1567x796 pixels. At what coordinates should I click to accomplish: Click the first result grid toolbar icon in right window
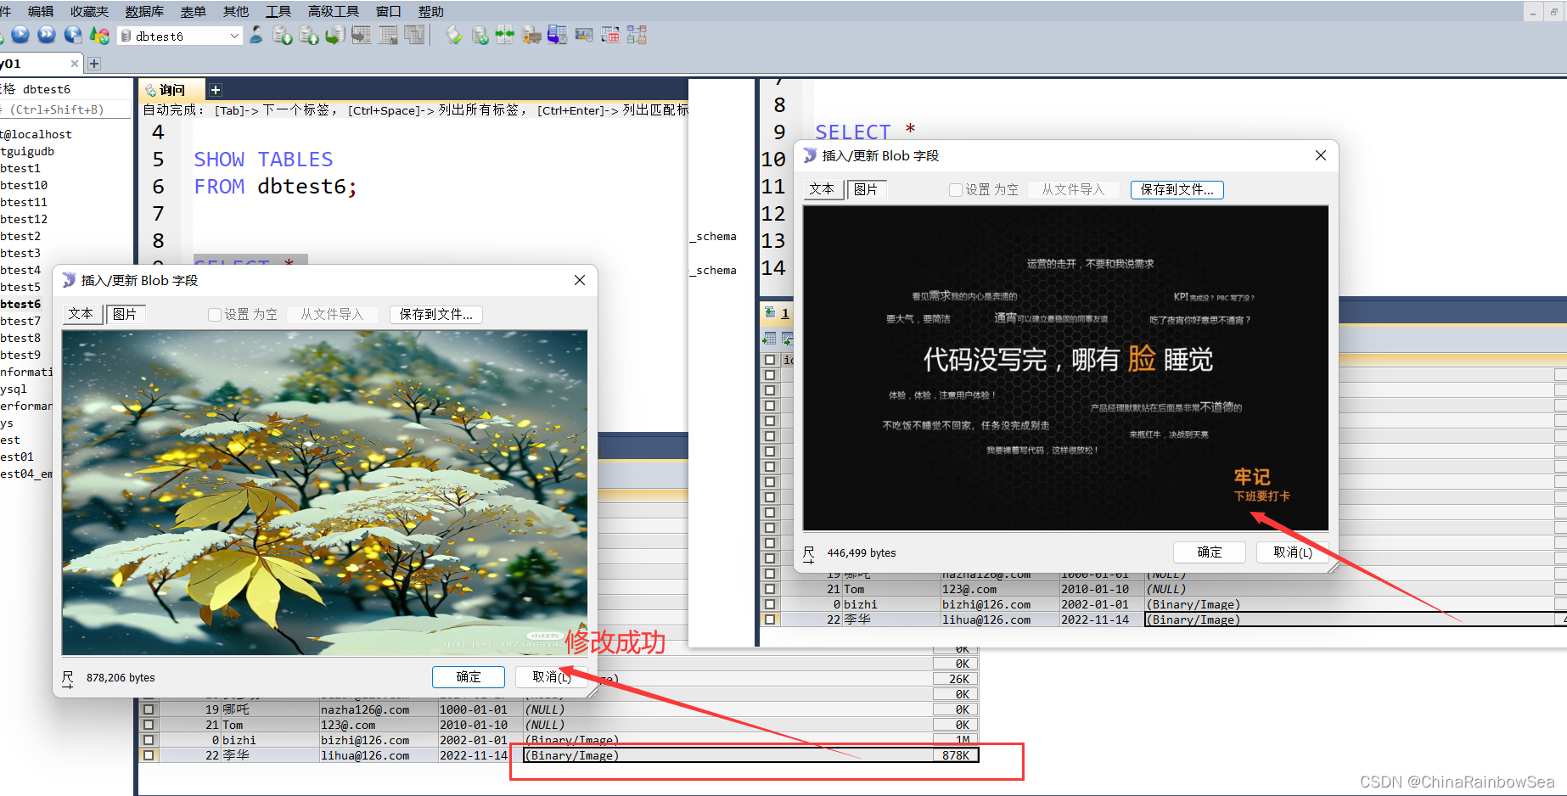coord(770,339)
